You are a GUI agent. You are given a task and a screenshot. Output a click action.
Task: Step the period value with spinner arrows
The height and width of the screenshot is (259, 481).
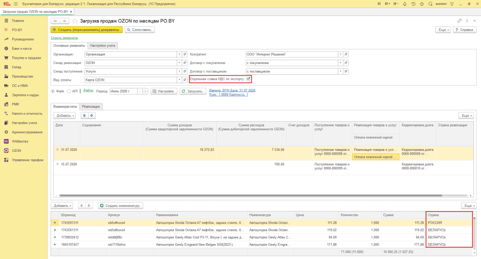[x=146, y=91]
